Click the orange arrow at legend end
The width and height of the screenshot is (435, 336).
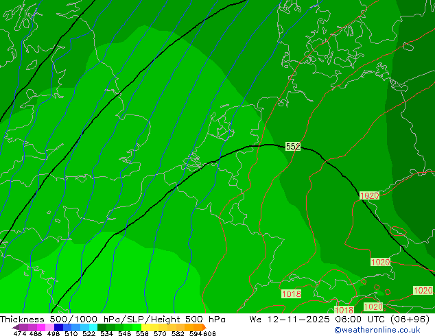(204, 327)
